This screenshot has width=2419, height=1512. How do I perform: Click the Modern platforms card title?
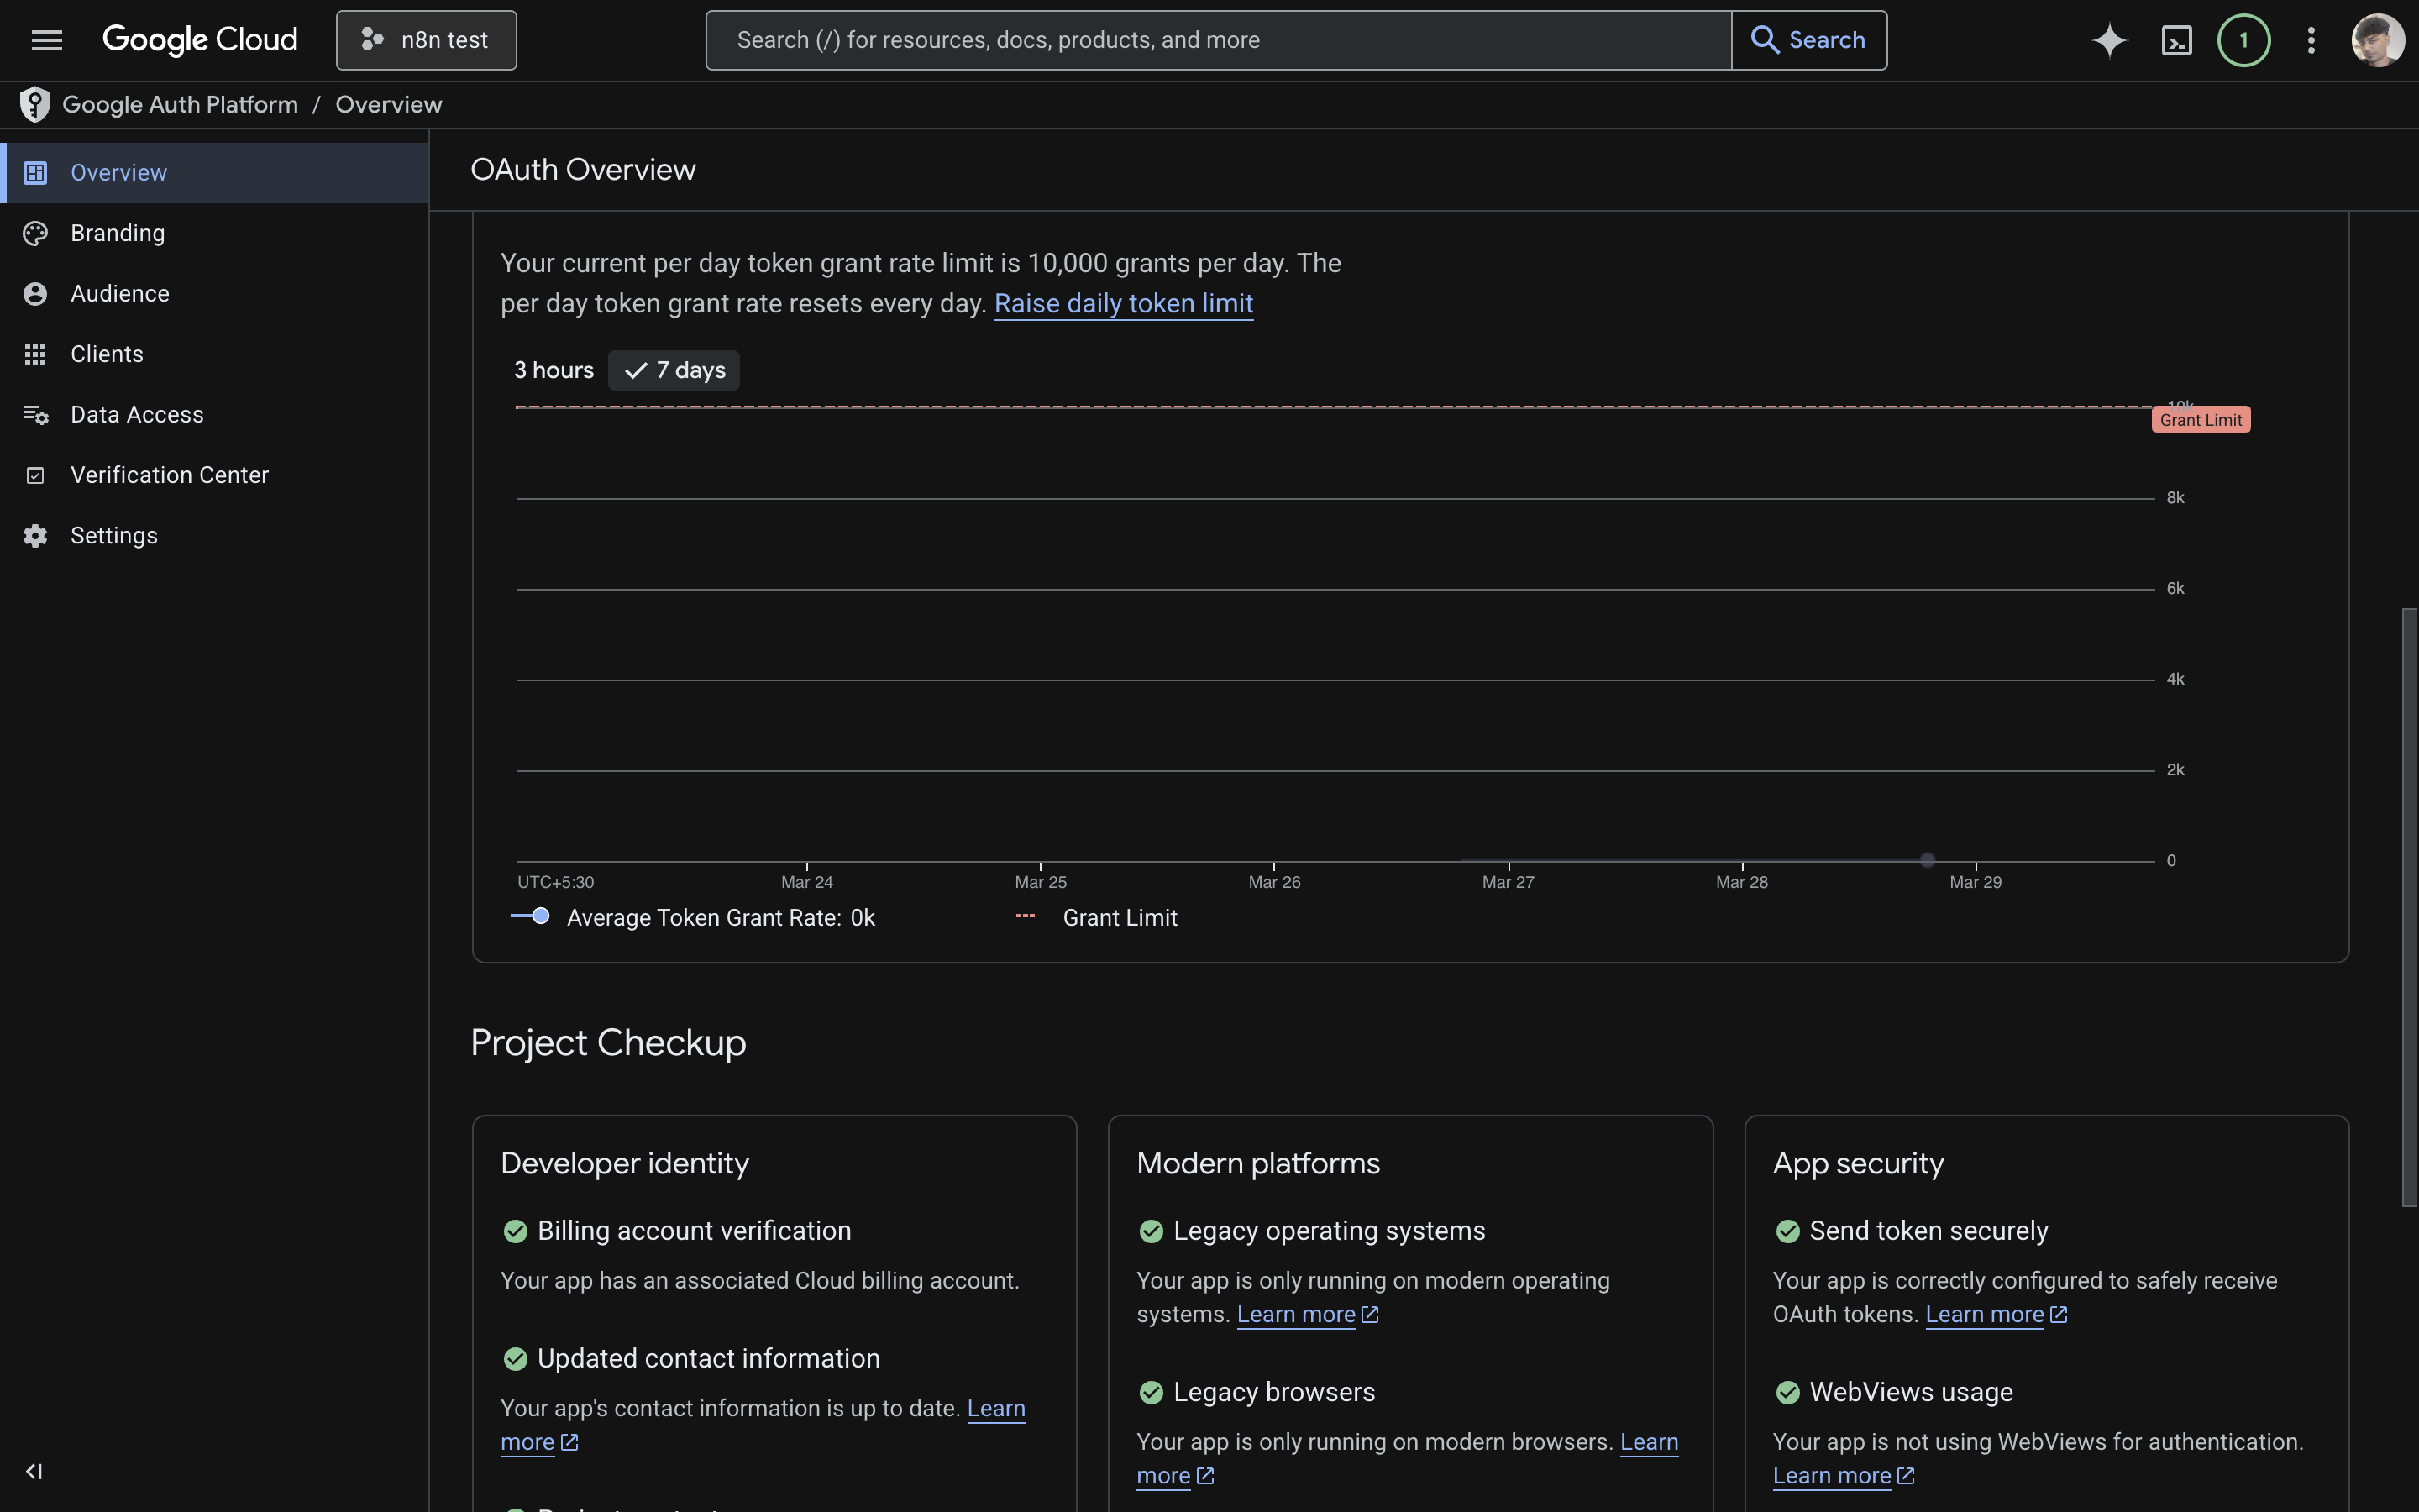point(1258,1163)
